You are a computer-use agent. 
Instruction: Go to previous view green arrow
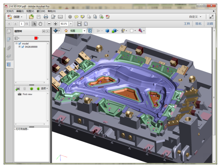click(x=32, y=88)
